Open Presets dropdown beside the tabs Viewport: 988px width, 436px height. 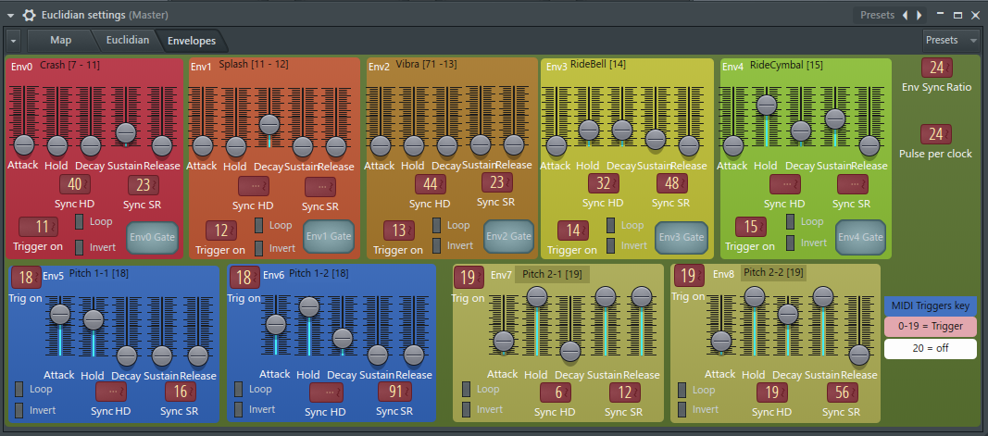point(950,41)
